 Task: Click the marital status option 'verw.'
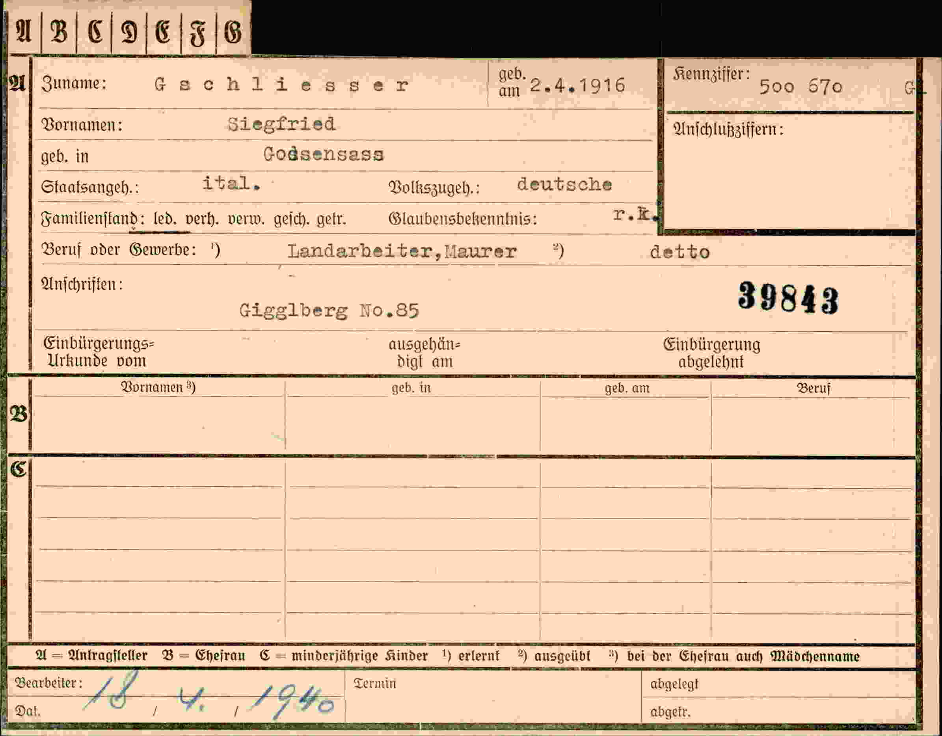tap(246, 219)
